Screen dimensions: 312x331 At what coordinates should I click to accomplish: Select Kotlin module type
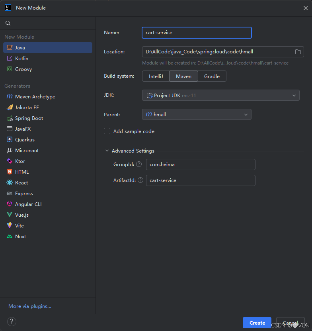(48, 58)
